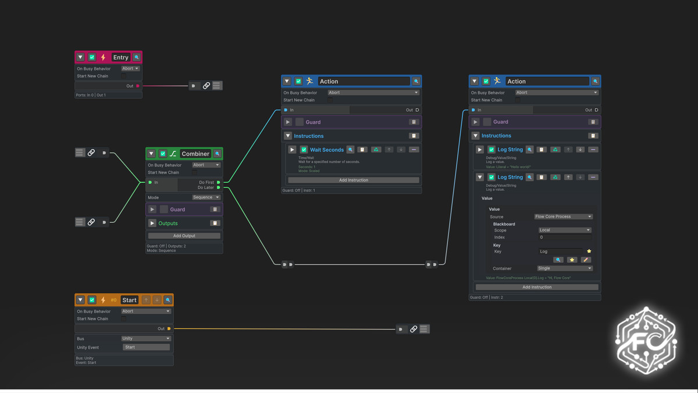Click the link icon on Start's relay node
698x393 pixels.
[x=414, y=329]
